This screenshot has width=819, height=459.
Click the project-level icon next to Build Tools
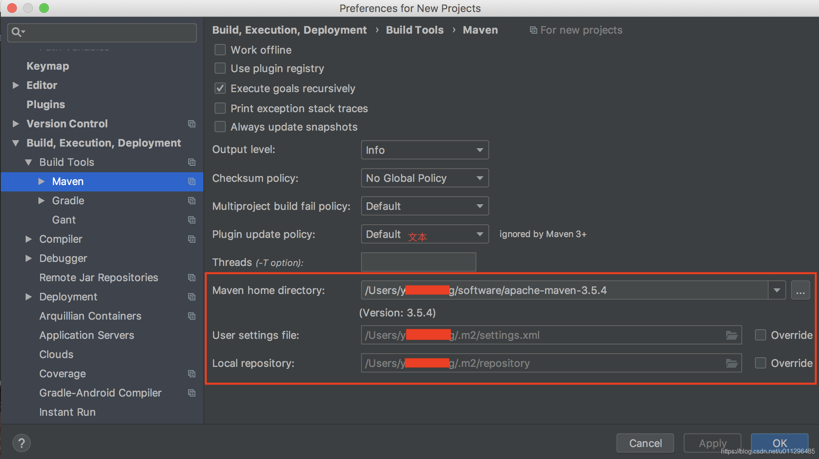192,162
